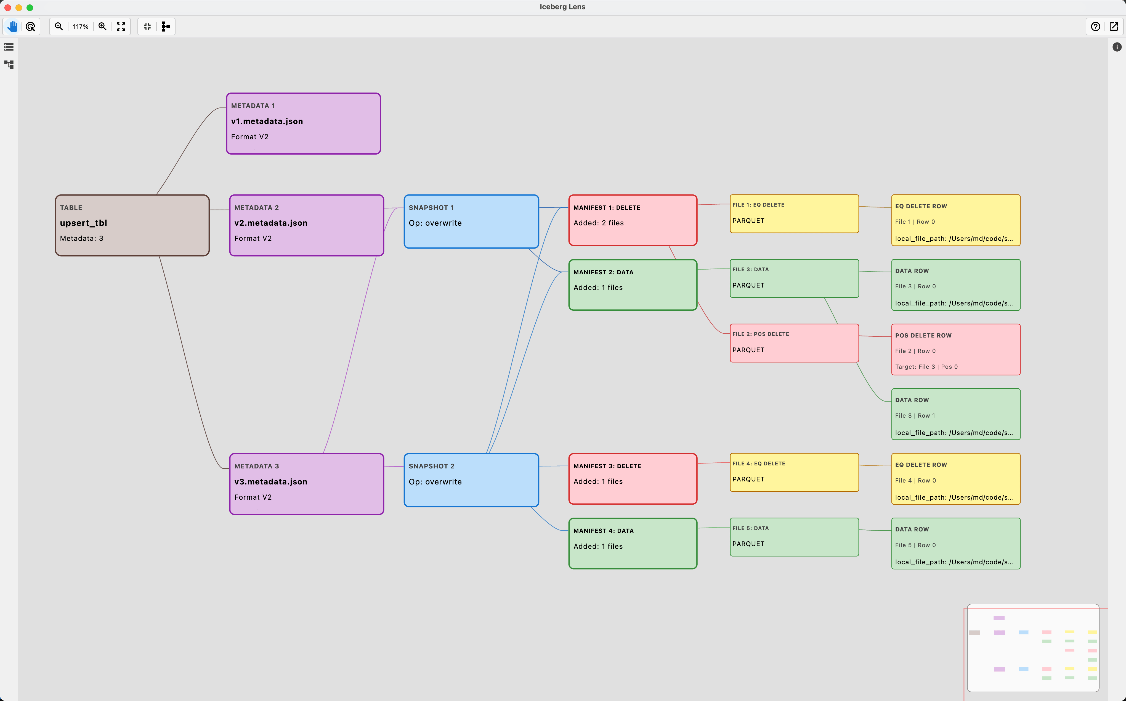Screen dimensions: 1126x701
Task: Select the MANIFEST 1: DELETE node
Action: click(633, 220)
